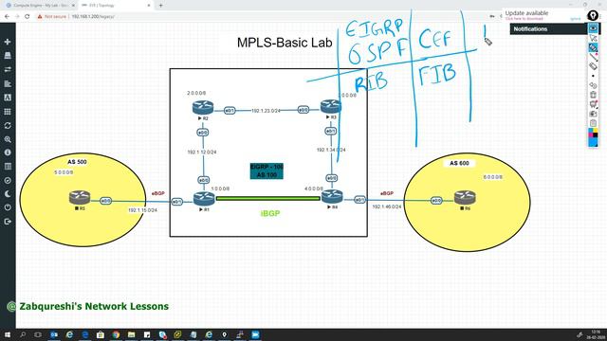Pick the blue color swatch in drawing toolbar

593,142
